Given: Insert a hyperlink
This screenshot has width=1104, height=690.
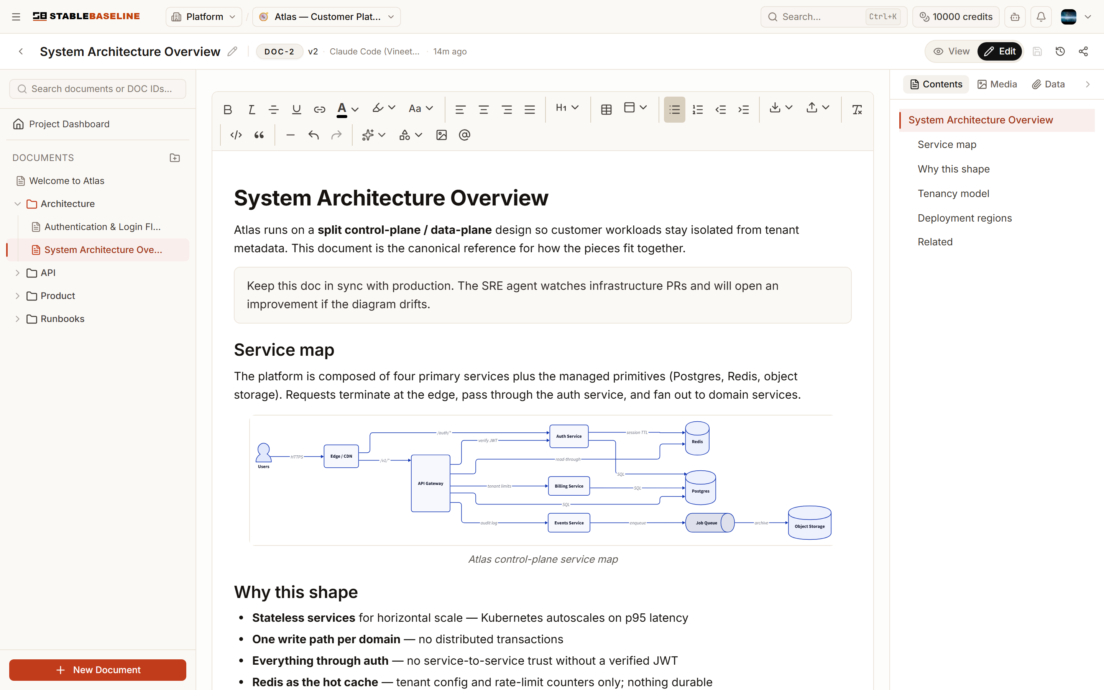Looking at the screenshot, I should click(x=319, y=110).
